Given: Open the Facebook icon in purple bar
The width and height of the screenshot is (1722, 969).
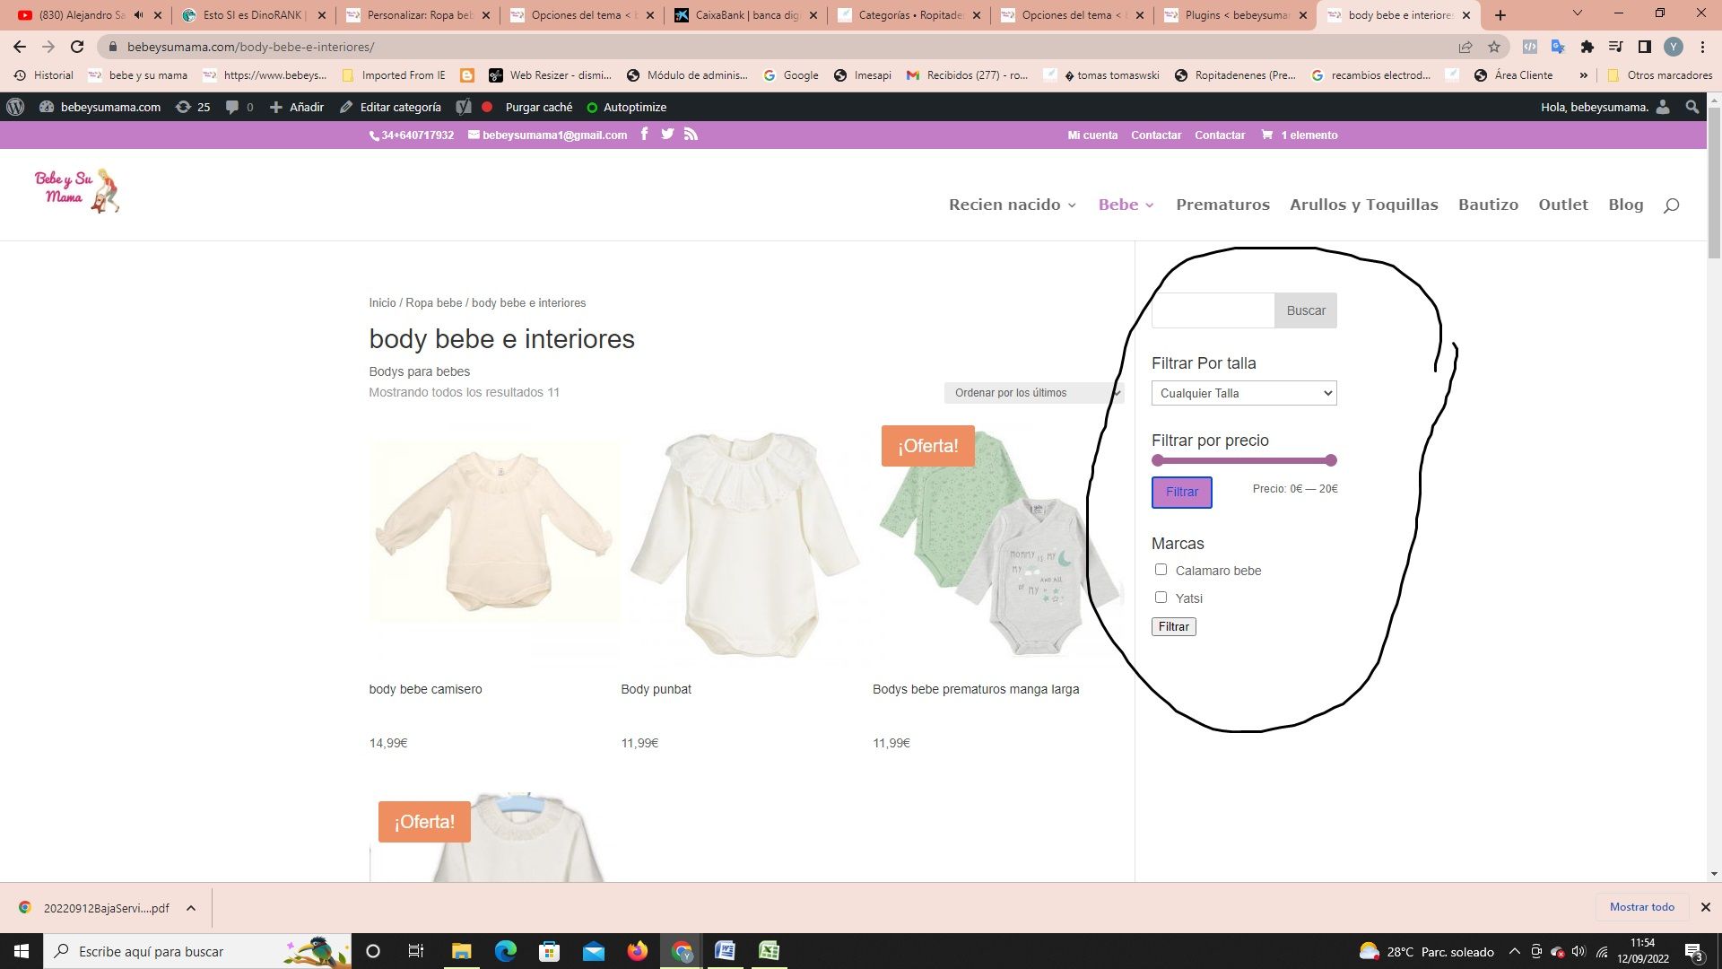Looking at the screenshot, I should point(644,134).
